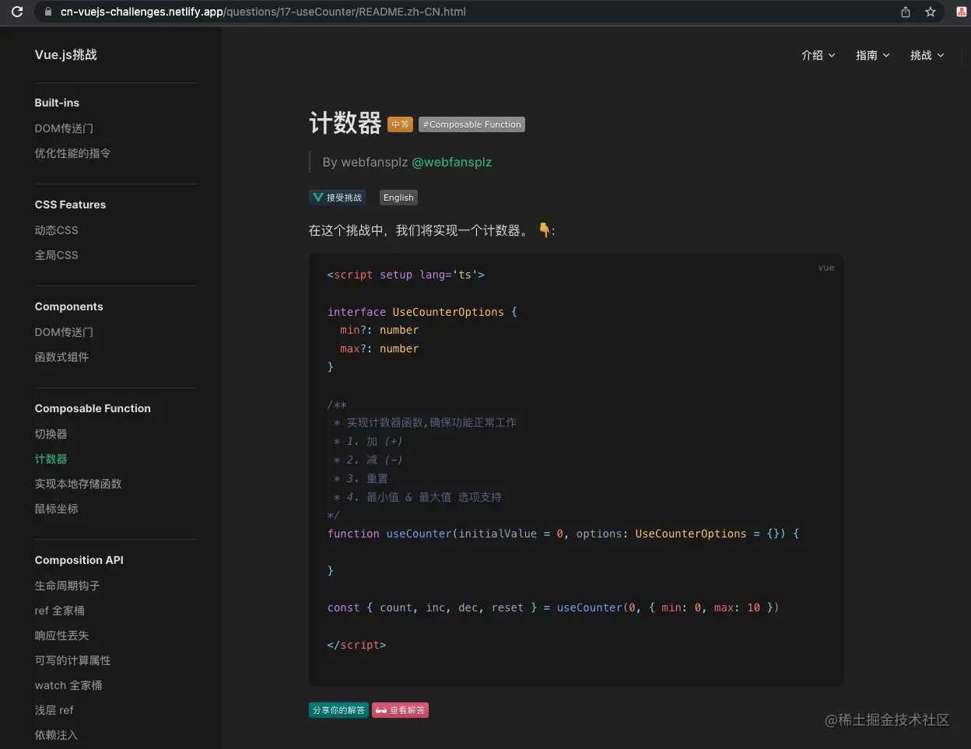The image size is (971, 749).
Task: Open the 依赖注入 sidebar item
Action: (x=56, y=735)
